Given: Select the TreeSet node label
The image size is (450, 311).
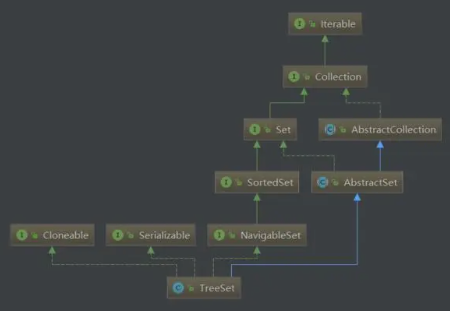Looking at the screenshot, I should tap(217, 288).
